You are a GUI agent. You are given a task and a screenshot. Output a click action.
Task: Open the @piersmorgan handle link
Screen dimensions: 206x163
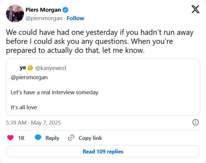click(x=44, y=18)
